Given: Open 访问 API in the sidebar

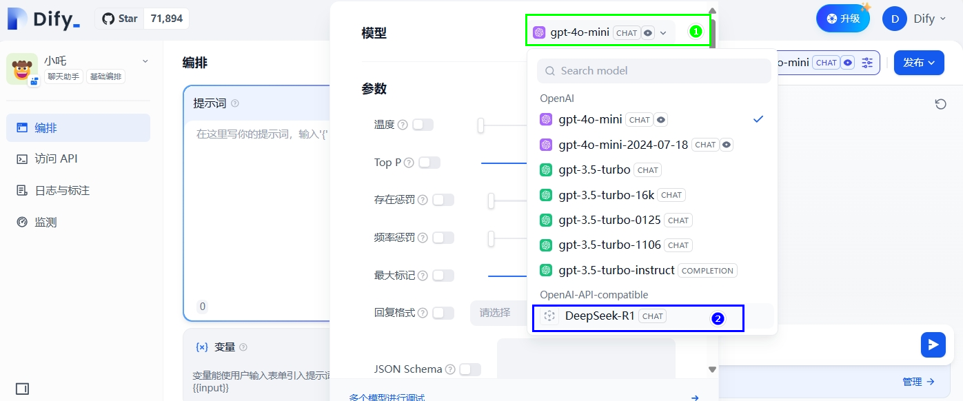Looking at the screenshot, I should pos(57,159).
